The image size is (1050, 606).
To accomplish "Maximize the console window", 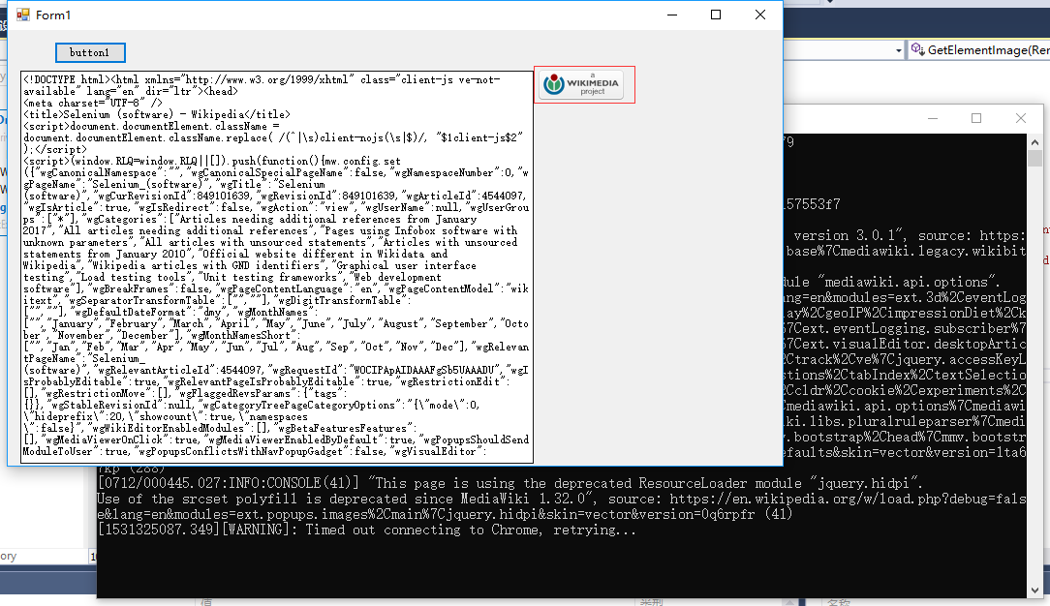I will [976, 118].
